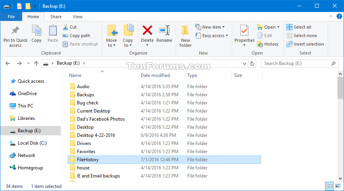Click the Edit button in Open group
The width and height of the screenshot is (344, 191).
click(x=265, y=36)
